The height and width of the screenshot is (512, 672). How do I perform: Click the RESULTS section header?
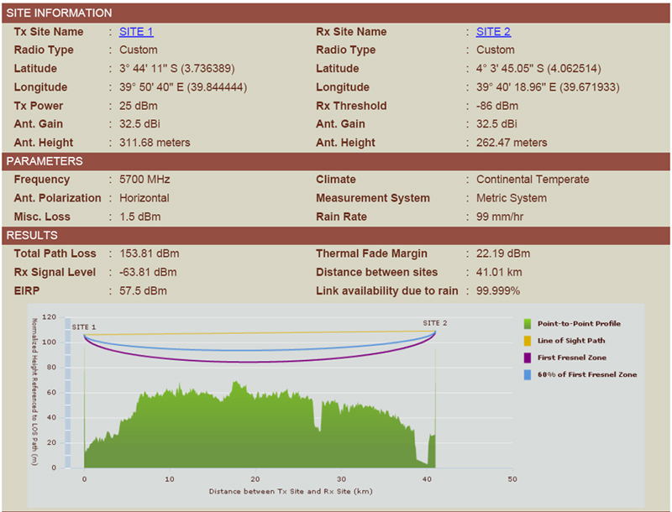coord(336,235)
